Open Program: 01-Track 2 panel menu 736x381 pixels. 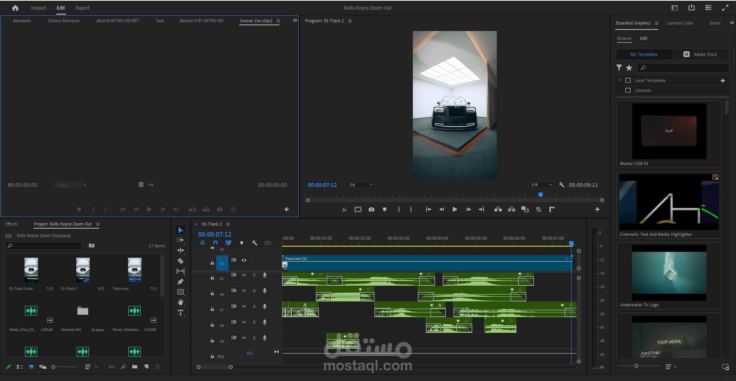(350, 21)
